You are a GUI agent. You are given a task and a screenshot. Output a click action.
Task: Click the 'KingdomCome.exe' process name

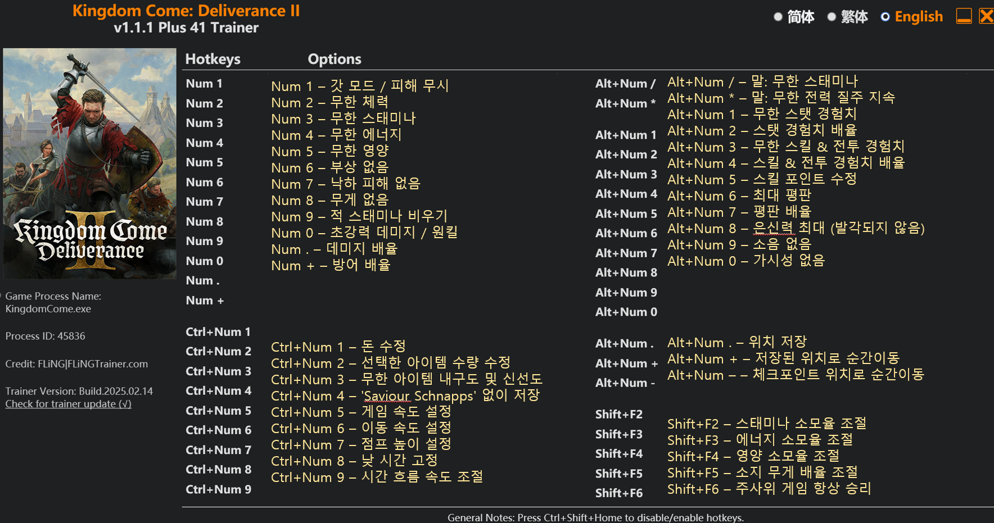(48, 309)
